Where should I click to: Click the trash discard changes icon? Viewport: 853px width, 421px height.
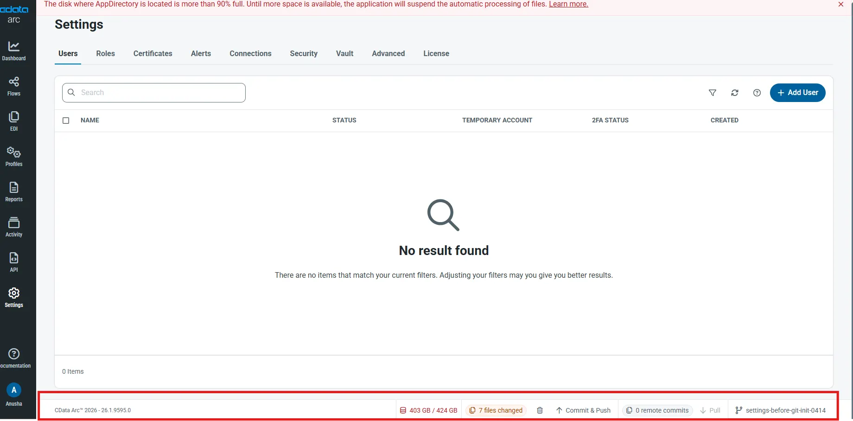(x=540, y=410)
